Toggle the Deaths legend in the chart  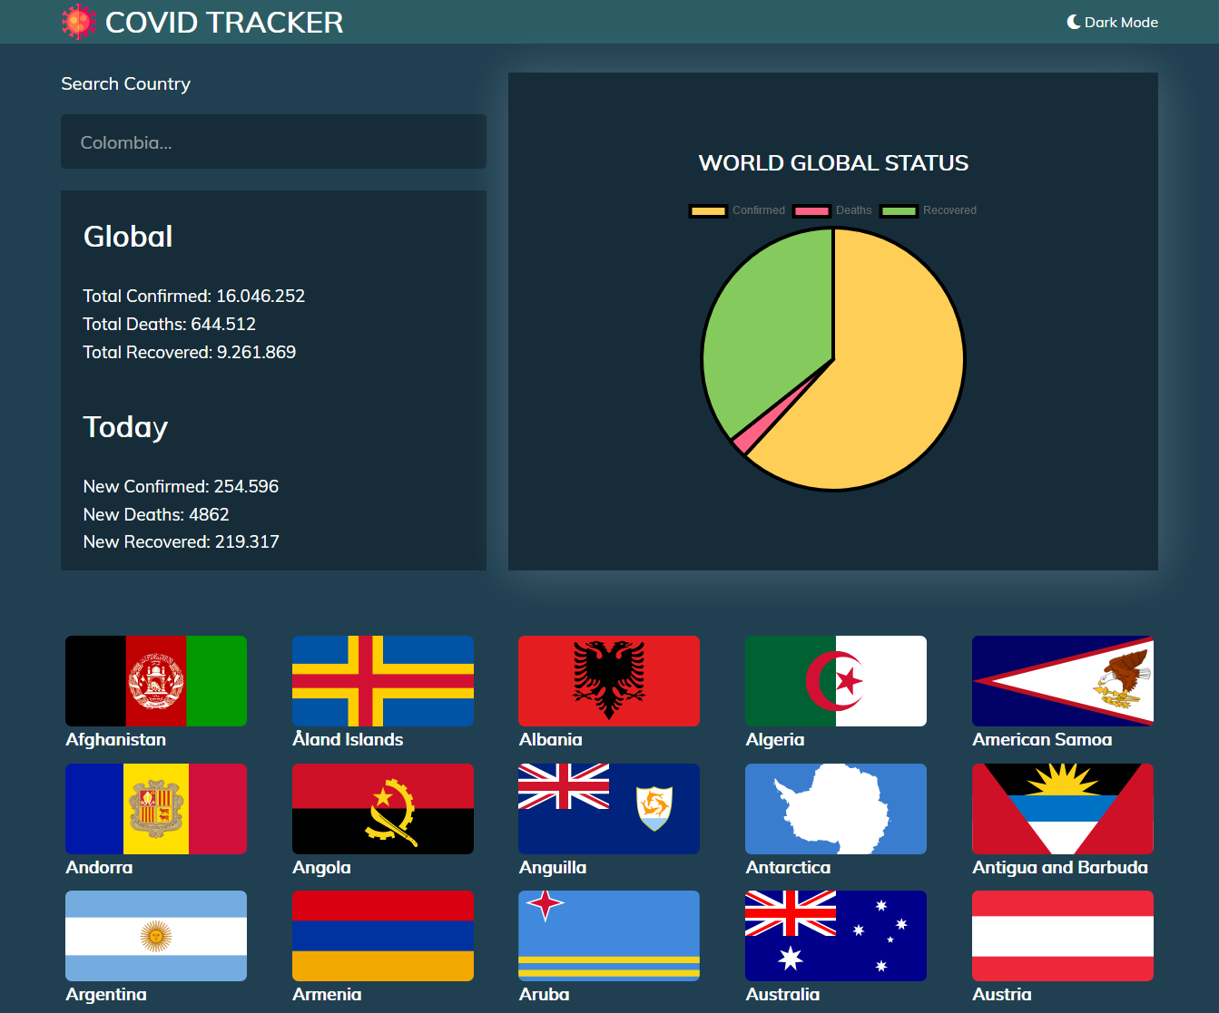[x=831, y=210]
